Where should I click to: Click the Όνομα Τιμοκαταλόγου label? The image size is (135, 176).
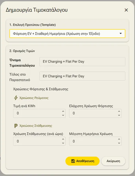pyautogui.click(x=22, y=63)
